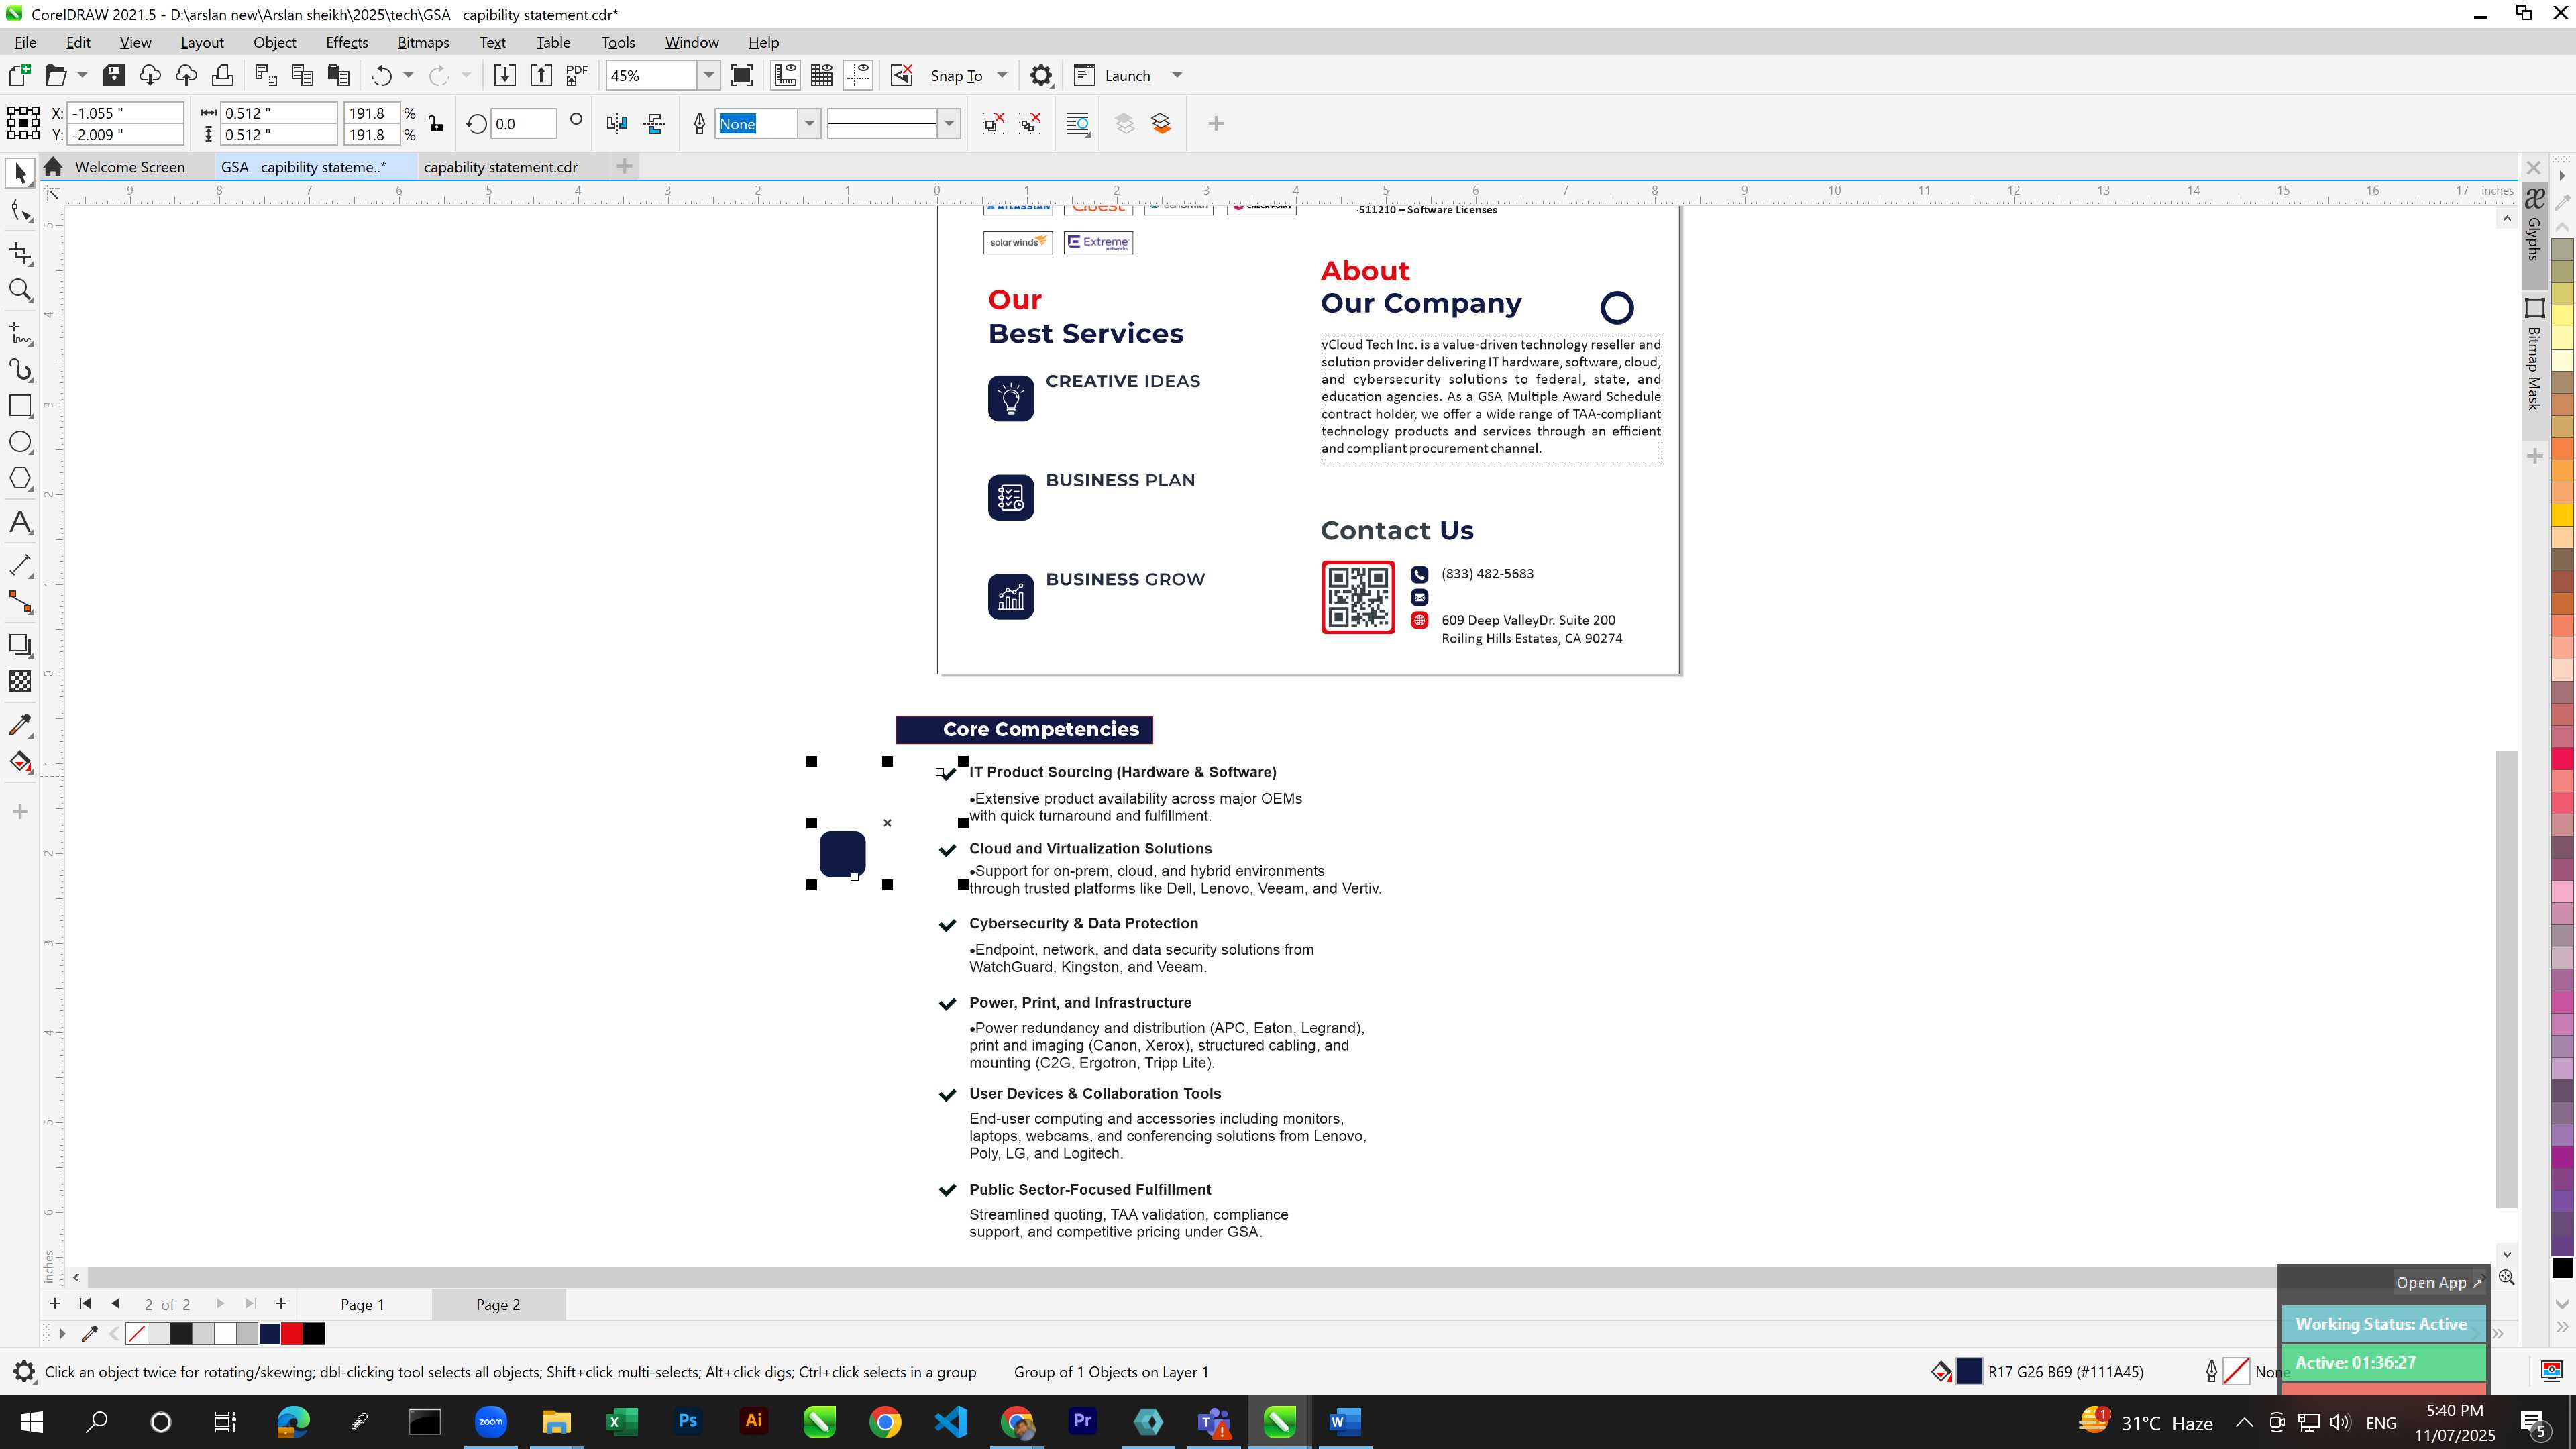The height and width of the screenshot is (1449, 2576).
Task: Pick the no-color swatch in document palette
Action: (x=137, y=1334)
